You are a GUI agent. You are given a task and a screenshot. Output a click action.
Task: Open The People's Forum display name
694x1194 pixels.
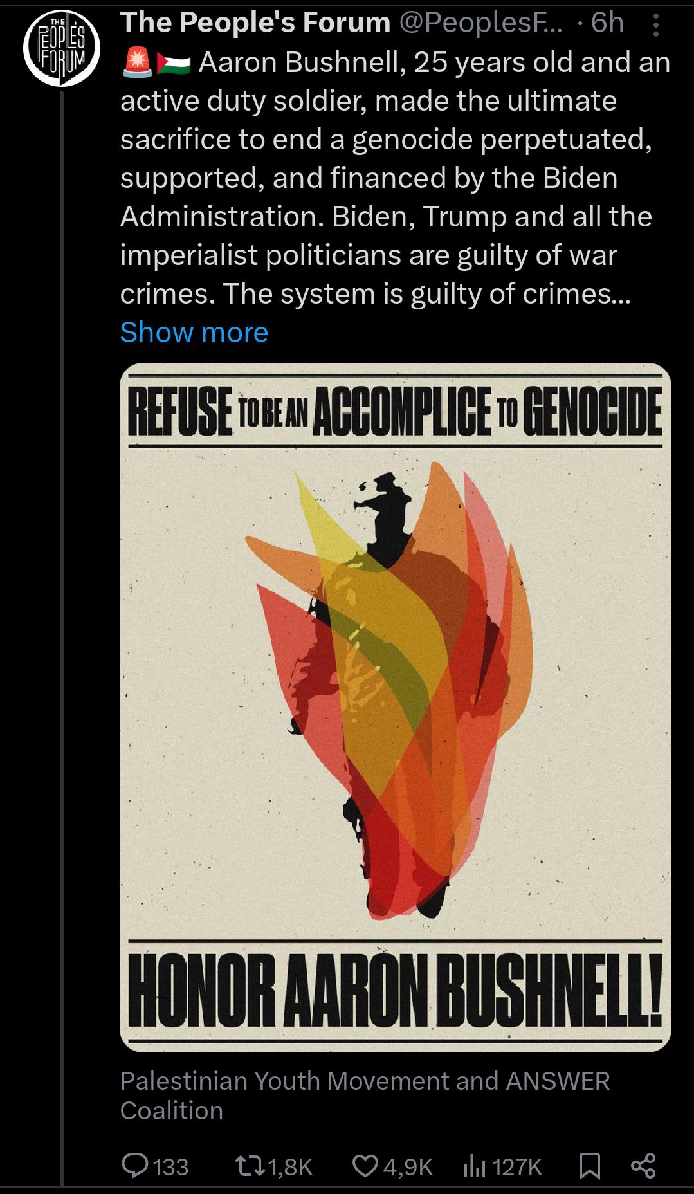click(x=255, y=23)
